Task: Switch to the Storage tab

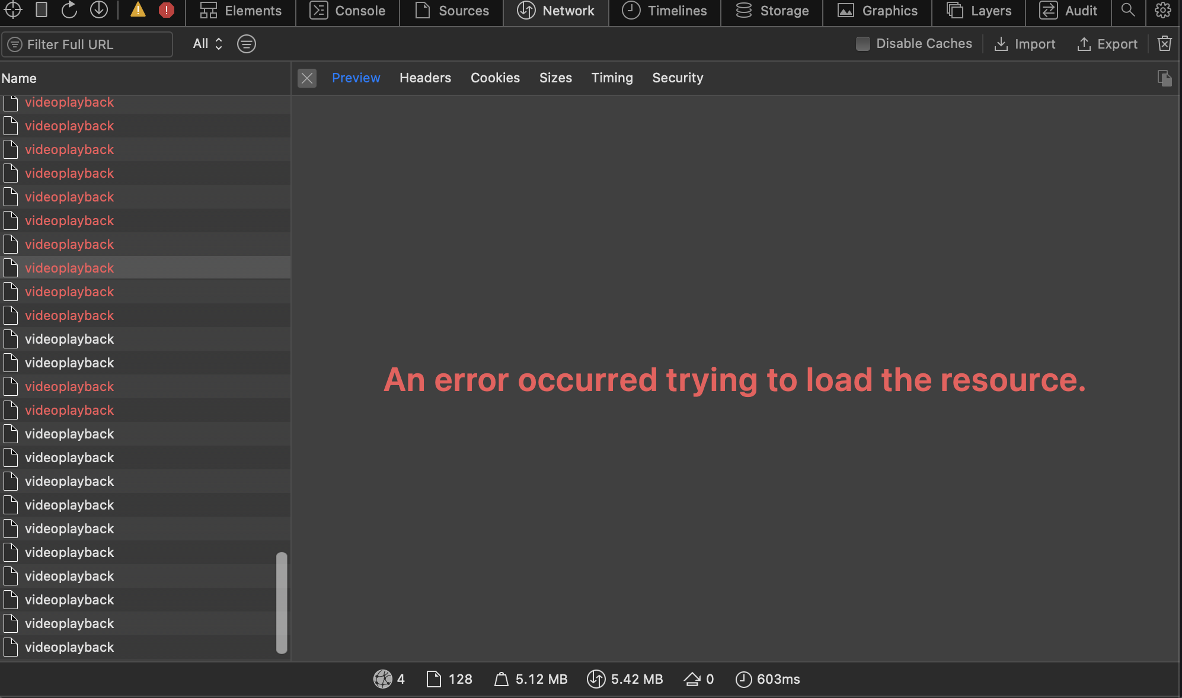Action: [772, 10]
